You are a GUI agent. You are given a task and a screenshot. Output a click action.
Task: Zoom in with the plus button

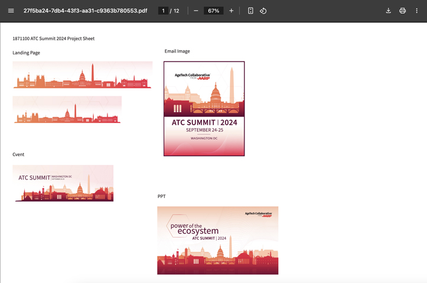(231, 11)
